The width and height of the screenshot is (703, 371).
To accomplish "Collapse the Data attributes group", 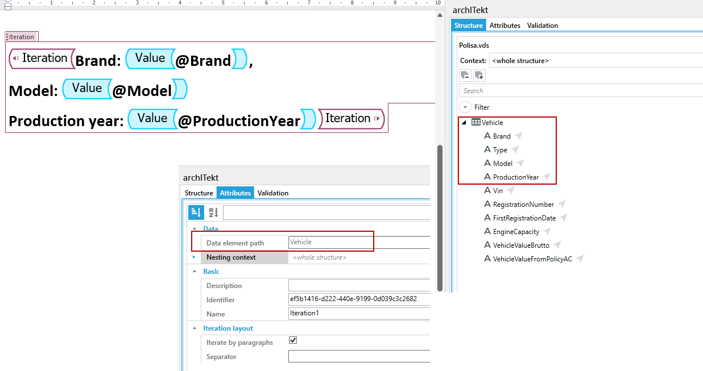I will (195, 228).
